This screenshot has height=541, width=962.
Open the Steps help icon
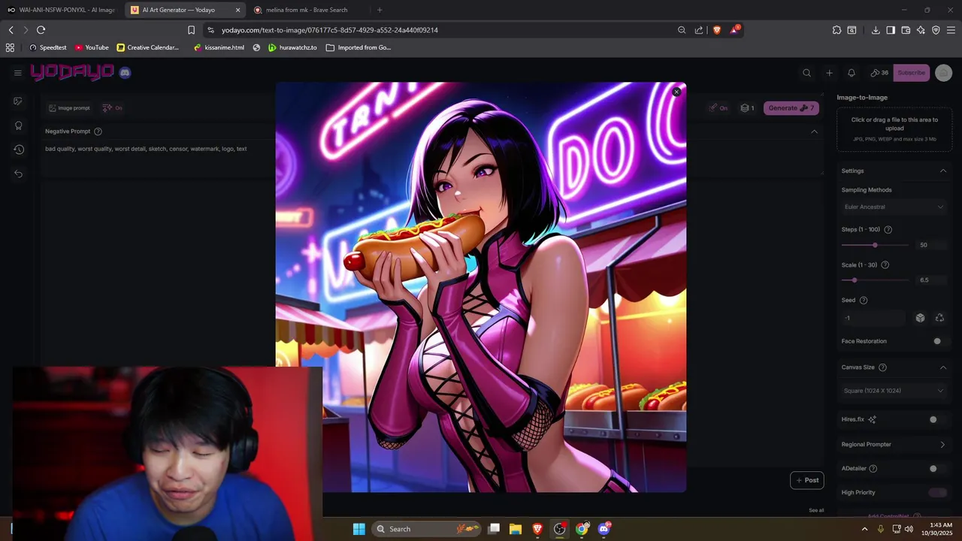888,230
